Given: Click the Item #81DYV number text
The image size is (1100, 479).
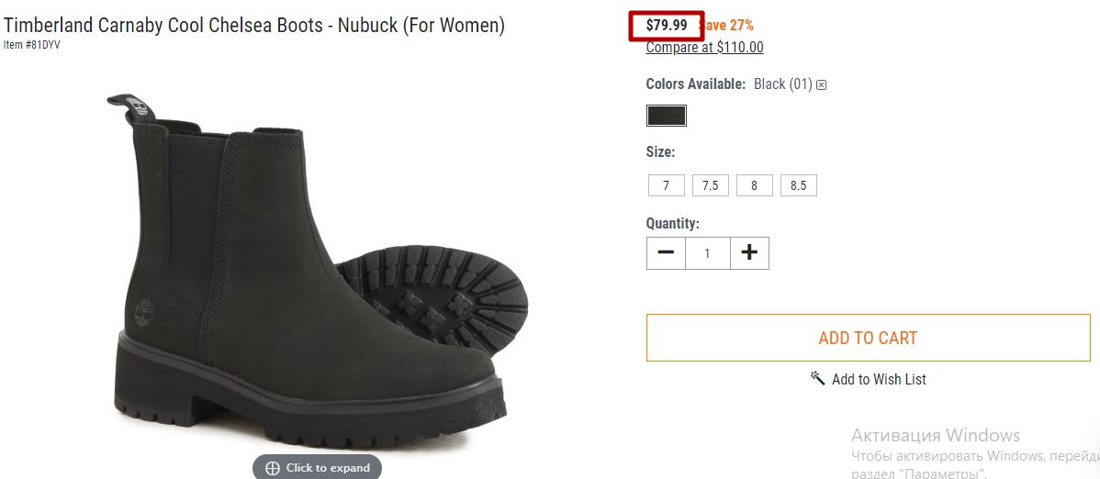Looking at the screenshot, I should click(31, 45).
